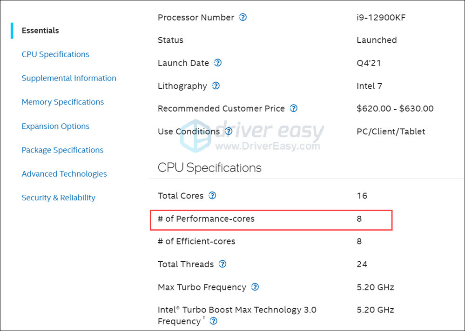This screenshot has width=465, height=331.
Task: Navigate to the Expansion Options section
Action: pos(55,126)
